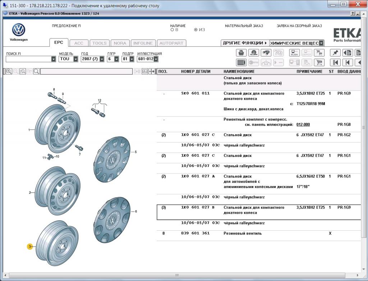Click the ELBA terminal icon
The height and width of the screenshot is (281, 368).
pyautogui.click(x=294, y=53)
